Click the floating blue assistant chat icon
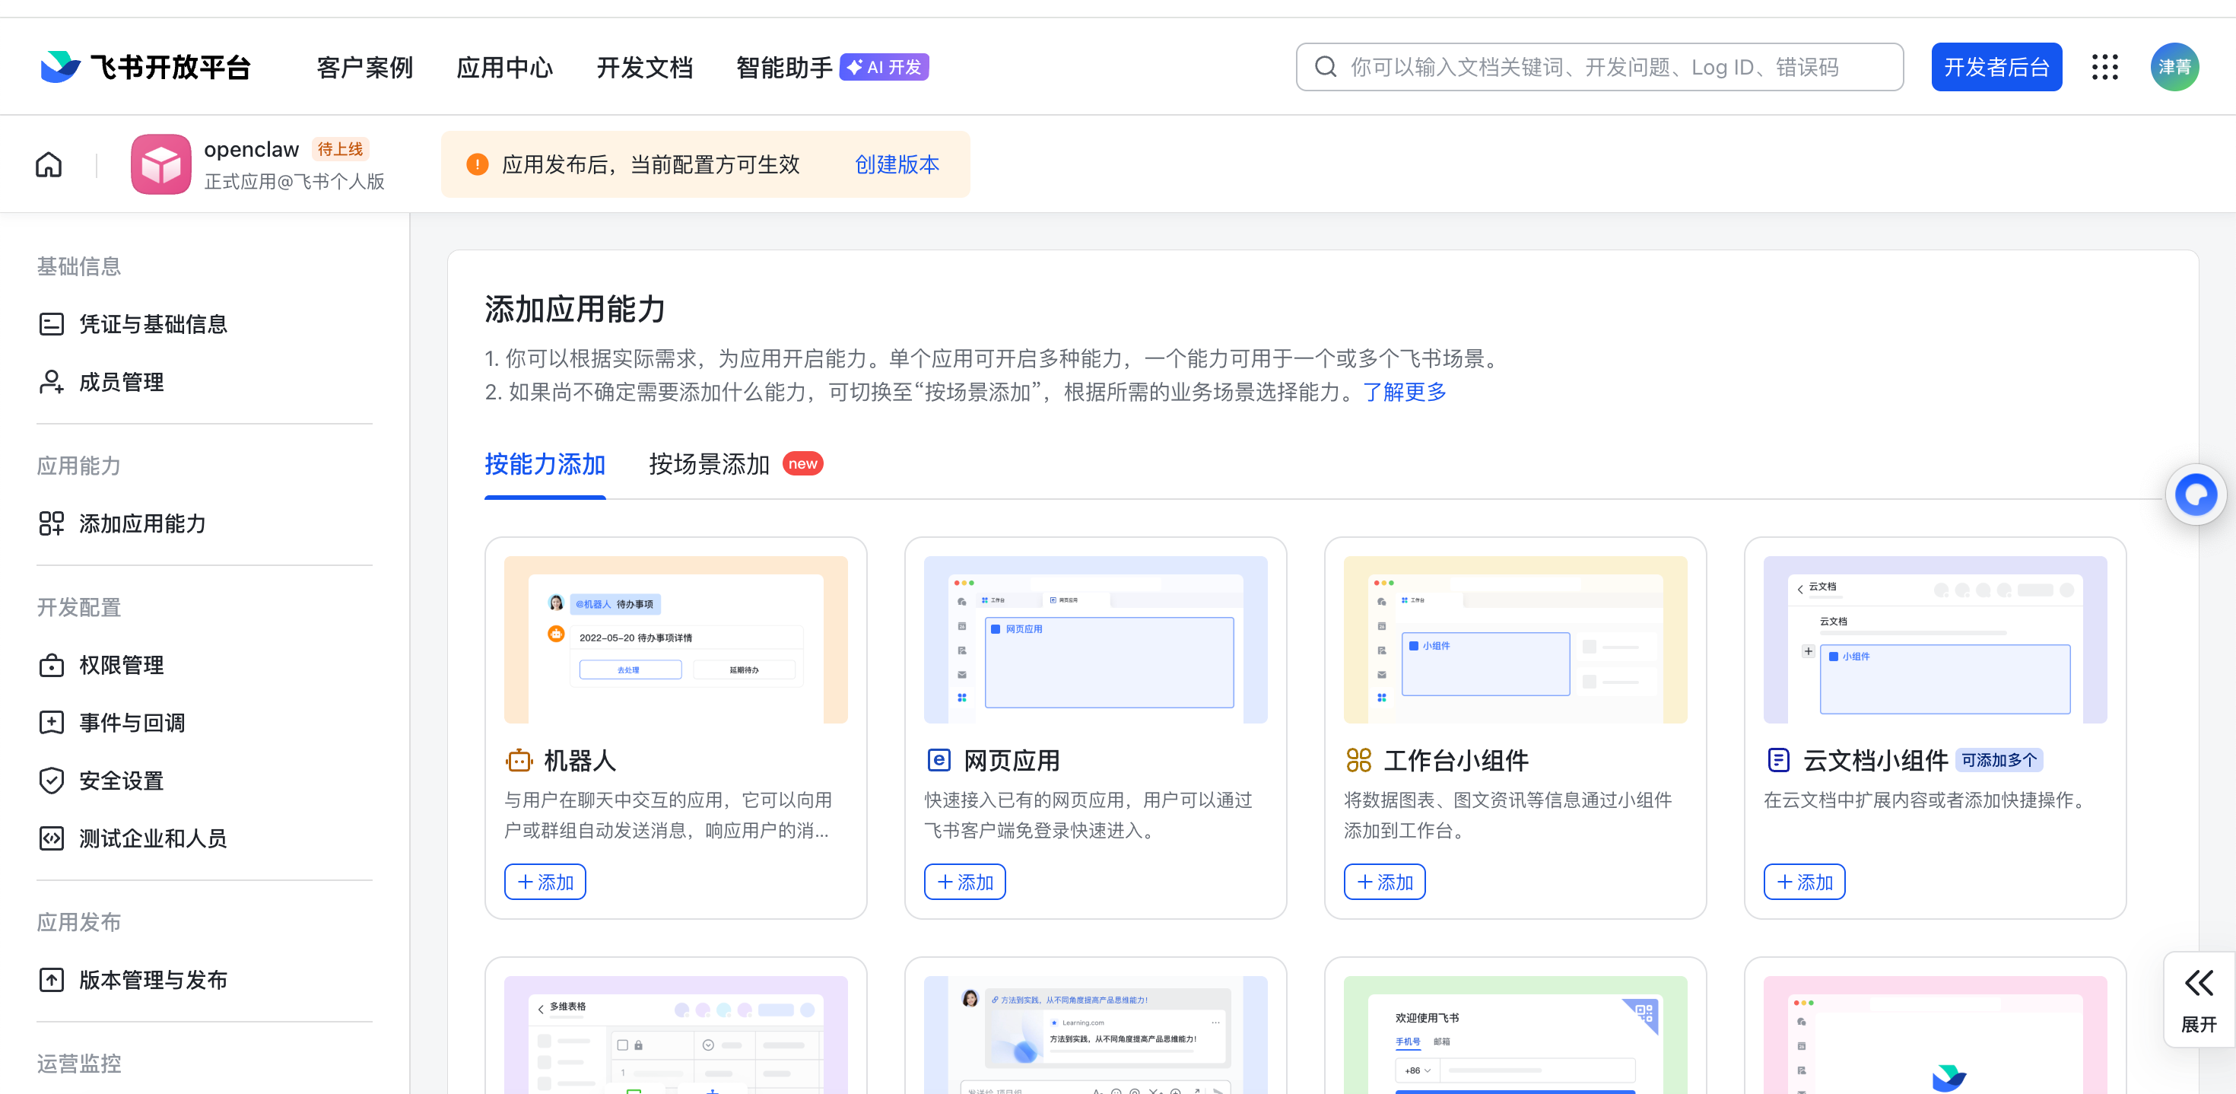This screenshot has height=1094, width=2236. (2196, 495)
